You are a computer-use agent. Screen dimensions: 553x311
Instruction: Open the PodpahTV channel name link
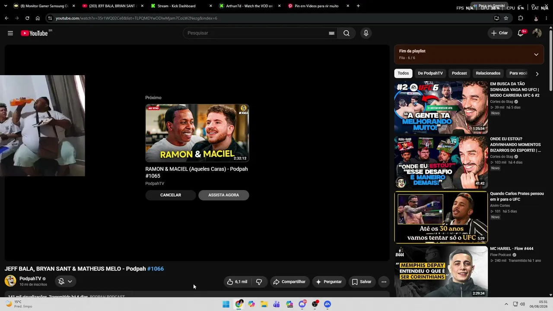tap(30, 279)
